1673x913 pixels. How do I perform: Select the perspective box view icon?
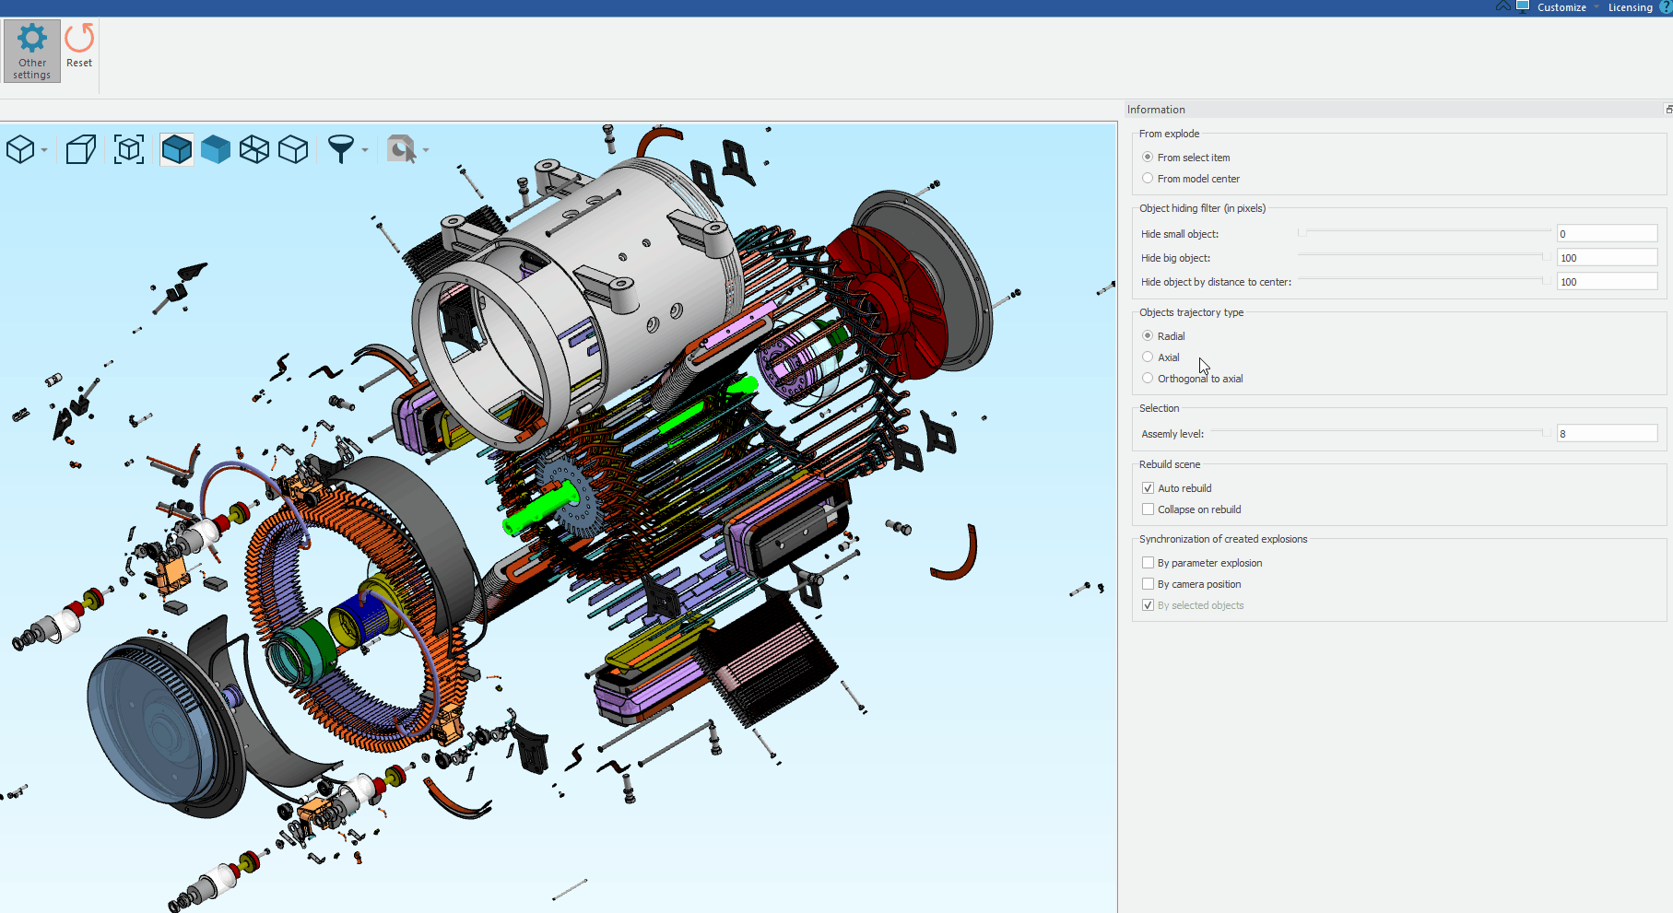(x=81, y=149)
